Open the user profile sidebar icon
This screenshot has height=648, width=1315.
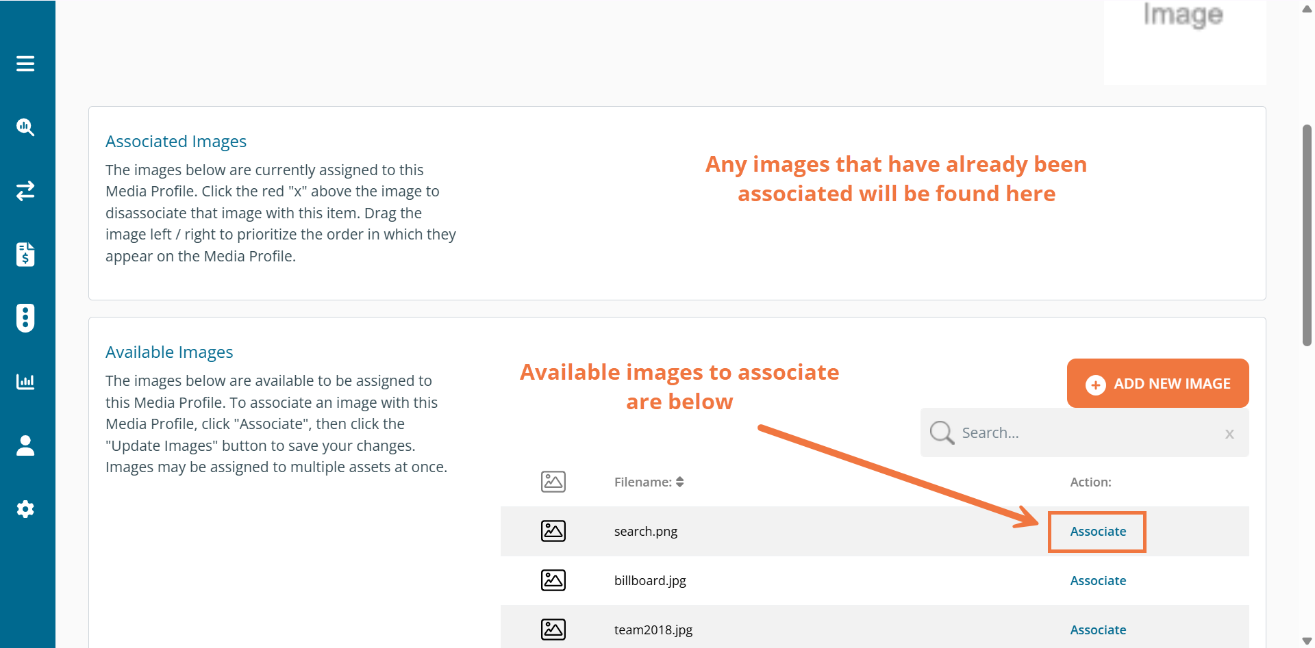25,445
